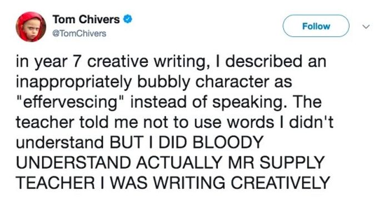Click the final word CREATIVELY

pos(280,182)
